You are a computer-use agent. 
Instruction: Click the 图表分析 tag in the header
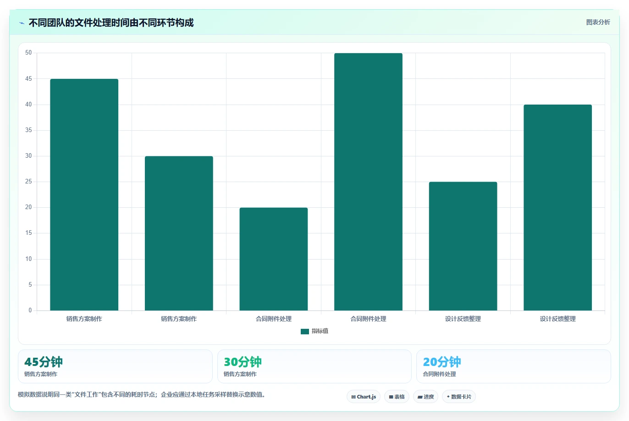coord(598,22)
